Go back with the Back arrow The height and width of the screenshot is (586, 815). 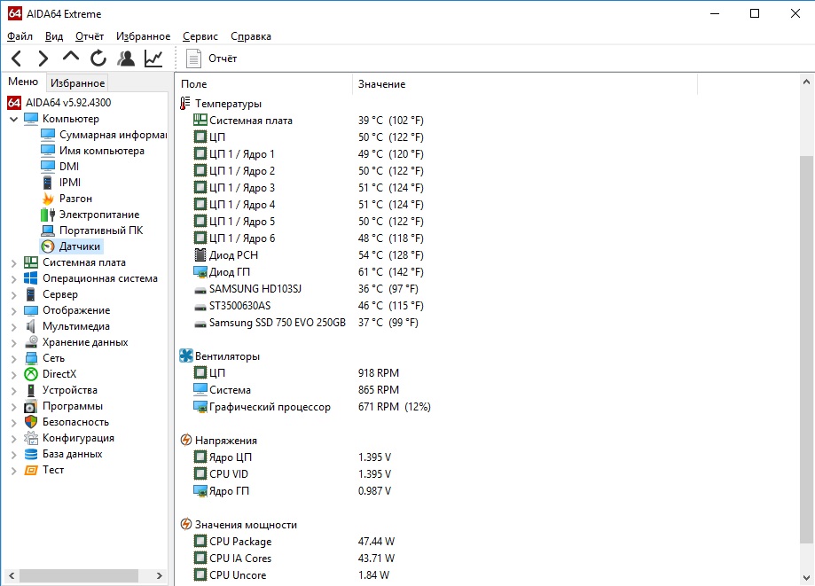tap(17, 59)
